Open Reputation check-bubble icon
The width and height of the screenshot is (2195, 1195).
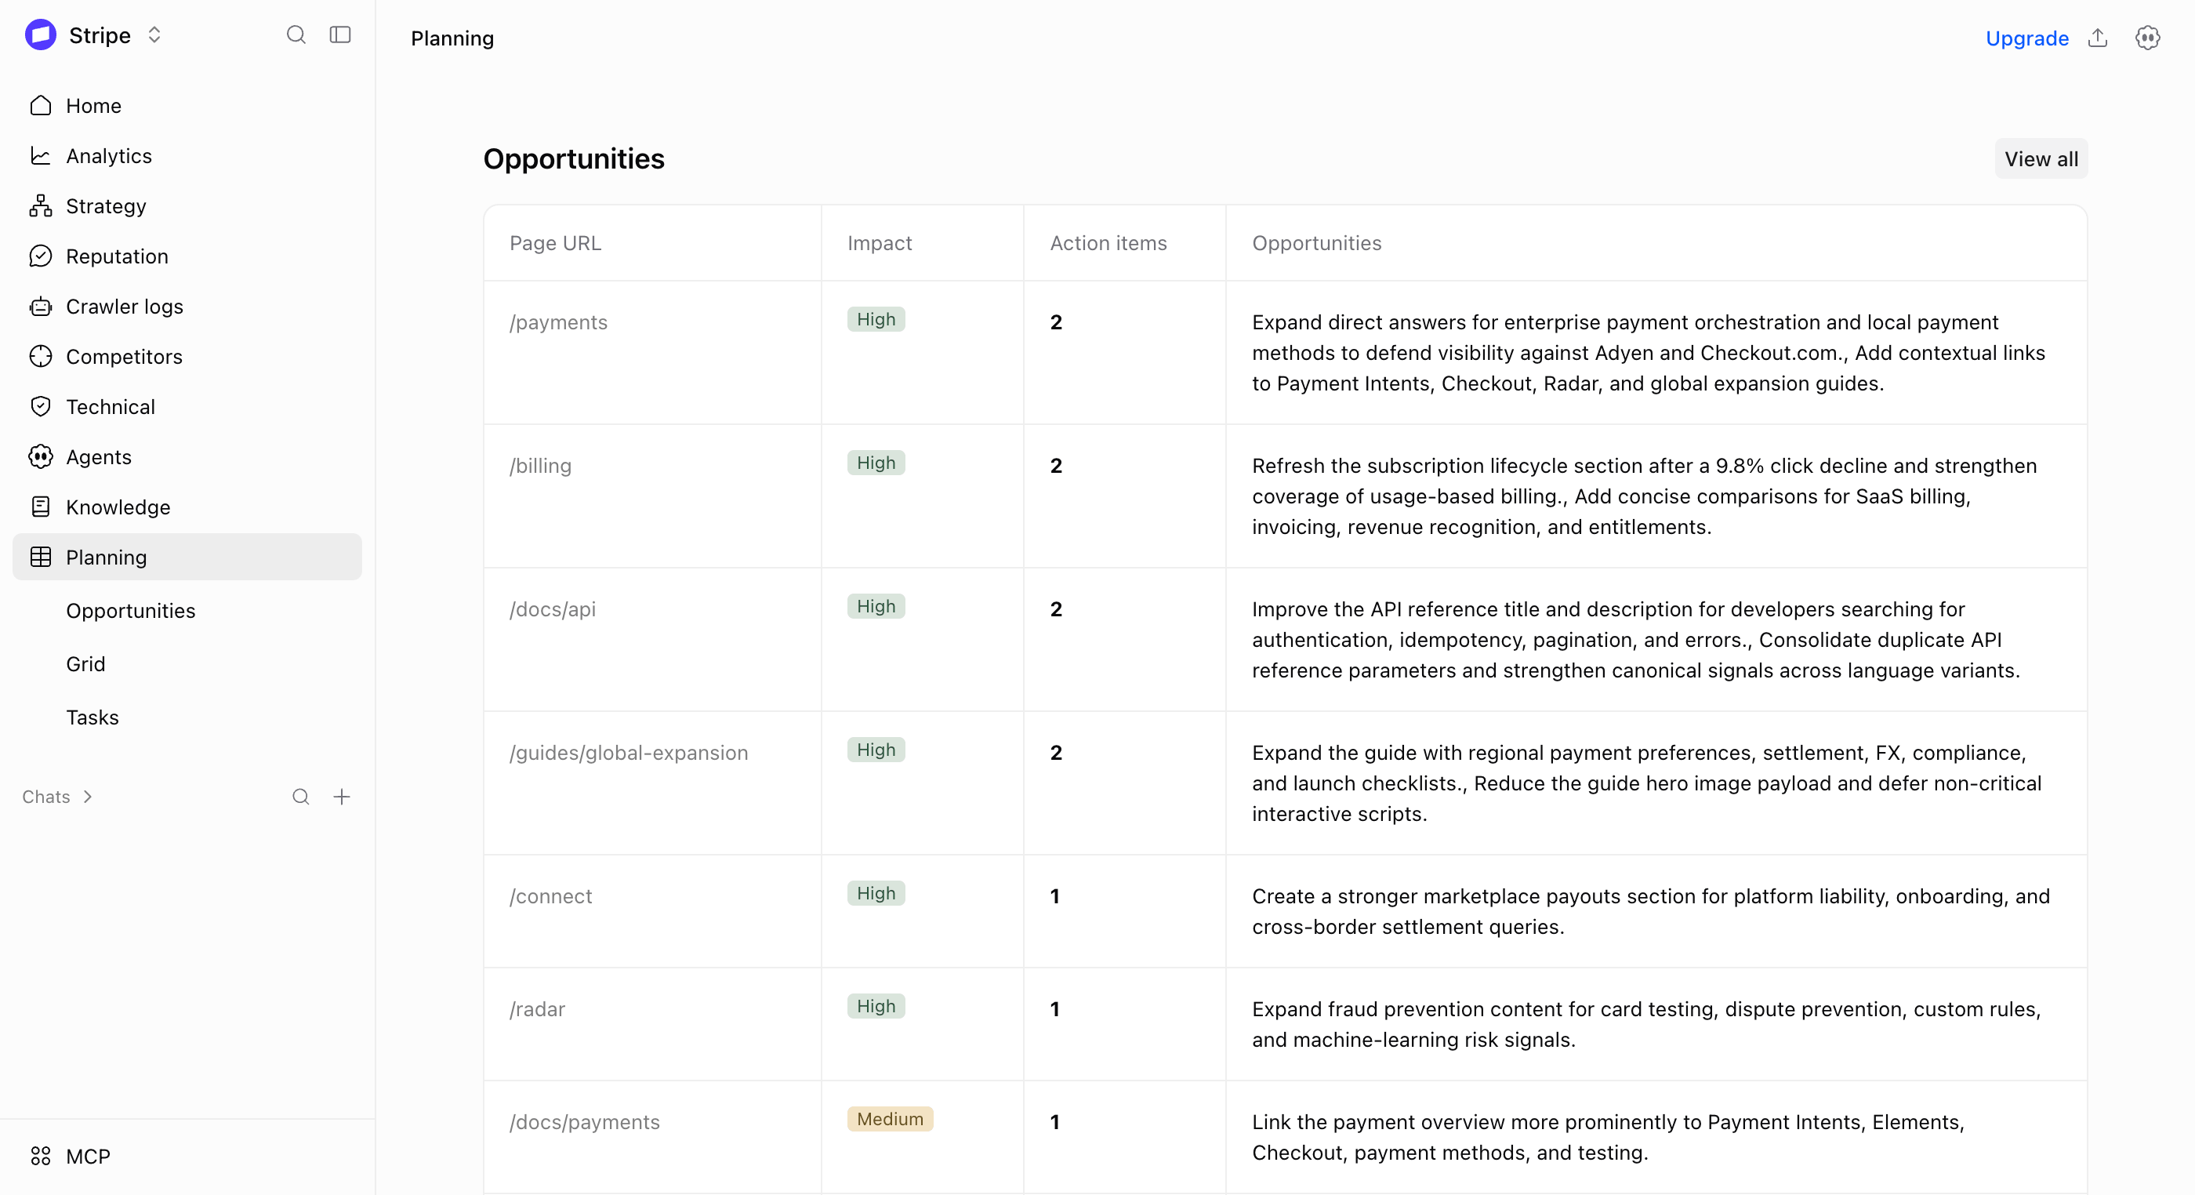(40, 256)
